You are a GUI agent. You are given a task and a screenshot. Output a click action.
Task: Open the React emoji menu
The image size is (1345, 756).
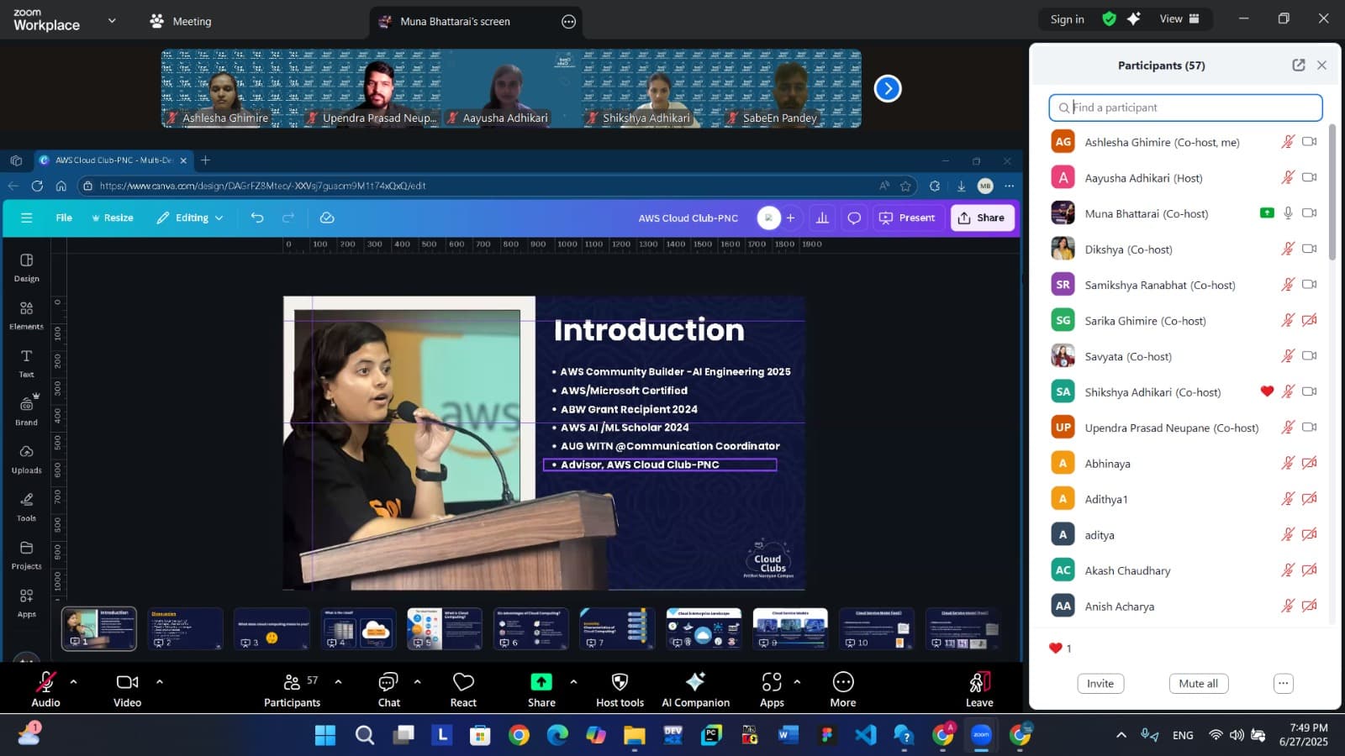(463, 689)
